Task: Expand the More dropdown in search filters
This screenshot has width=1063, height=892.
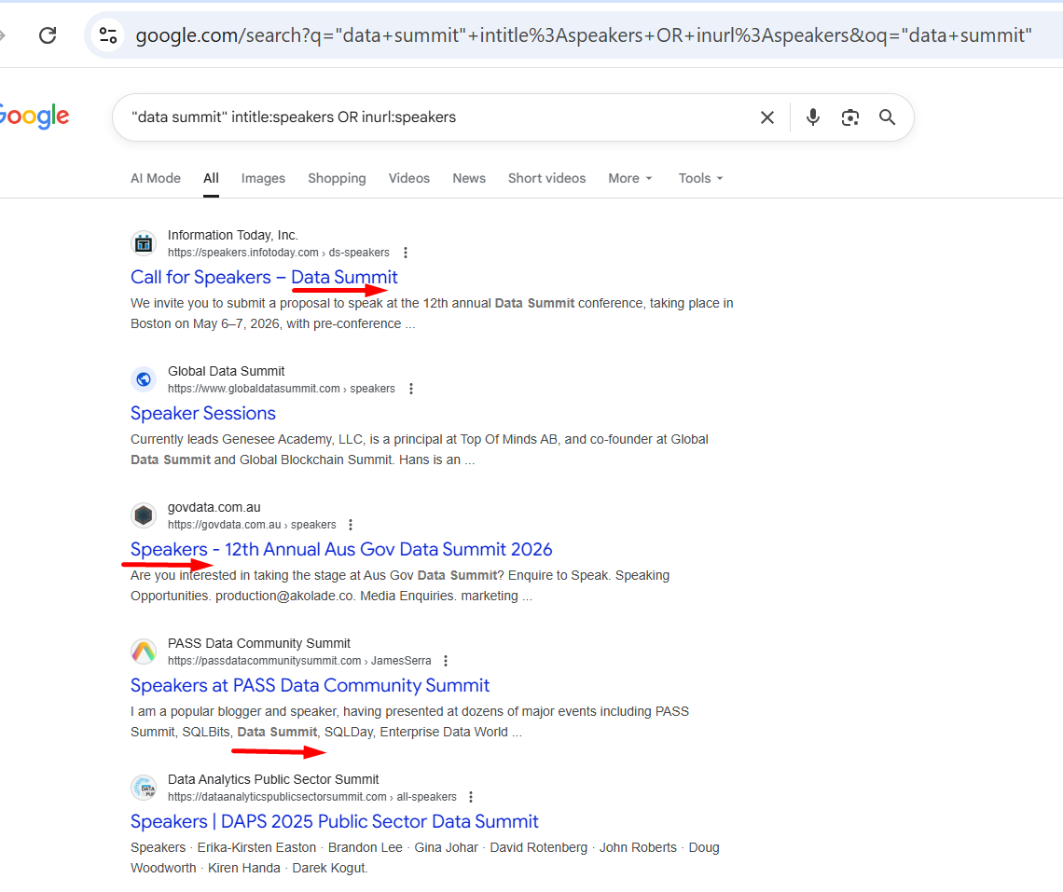Action: click(630, 178)
